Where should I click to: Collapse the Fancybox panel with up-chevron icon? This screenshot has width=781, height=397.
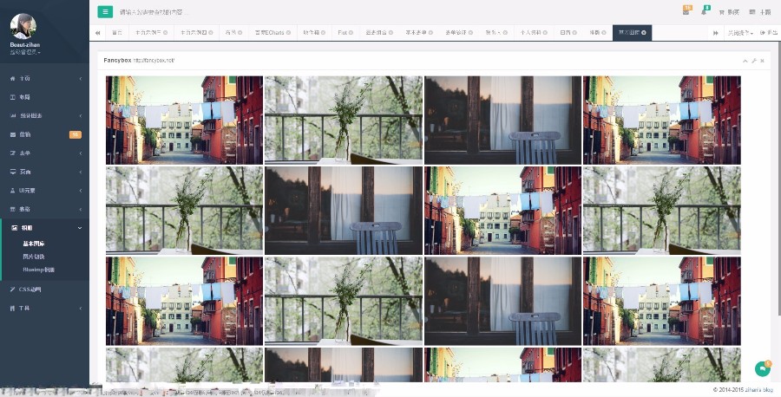point(745,61)
